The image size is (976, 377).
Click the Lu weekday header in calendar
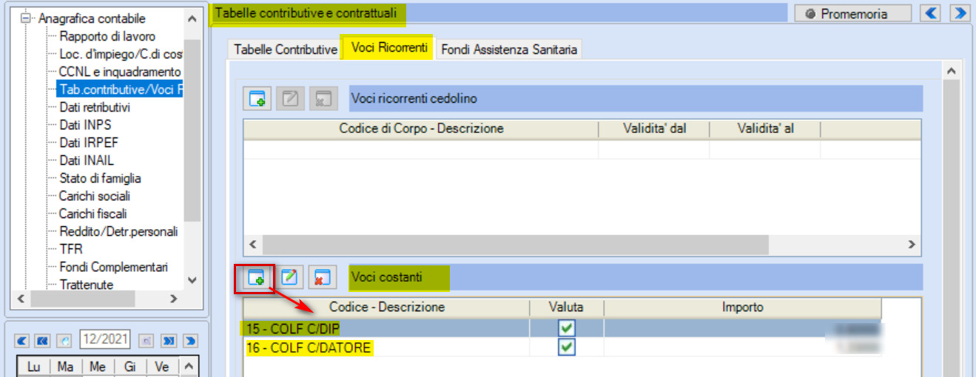(33, 367)
